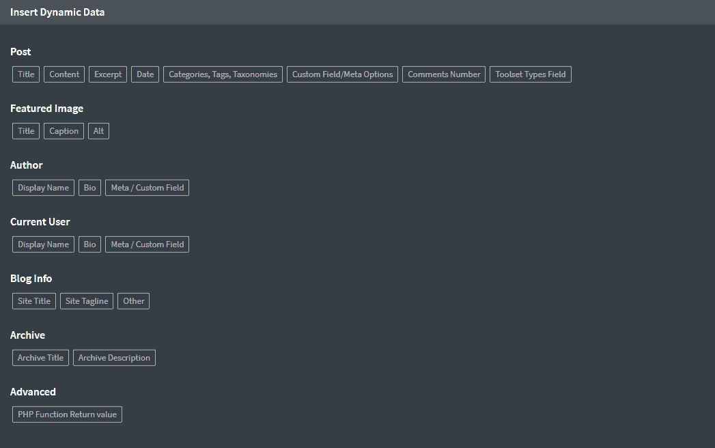Screen dimensions: 715x448
Task: Insert a PHP Function Return value
Action: [x=67, y=414]
